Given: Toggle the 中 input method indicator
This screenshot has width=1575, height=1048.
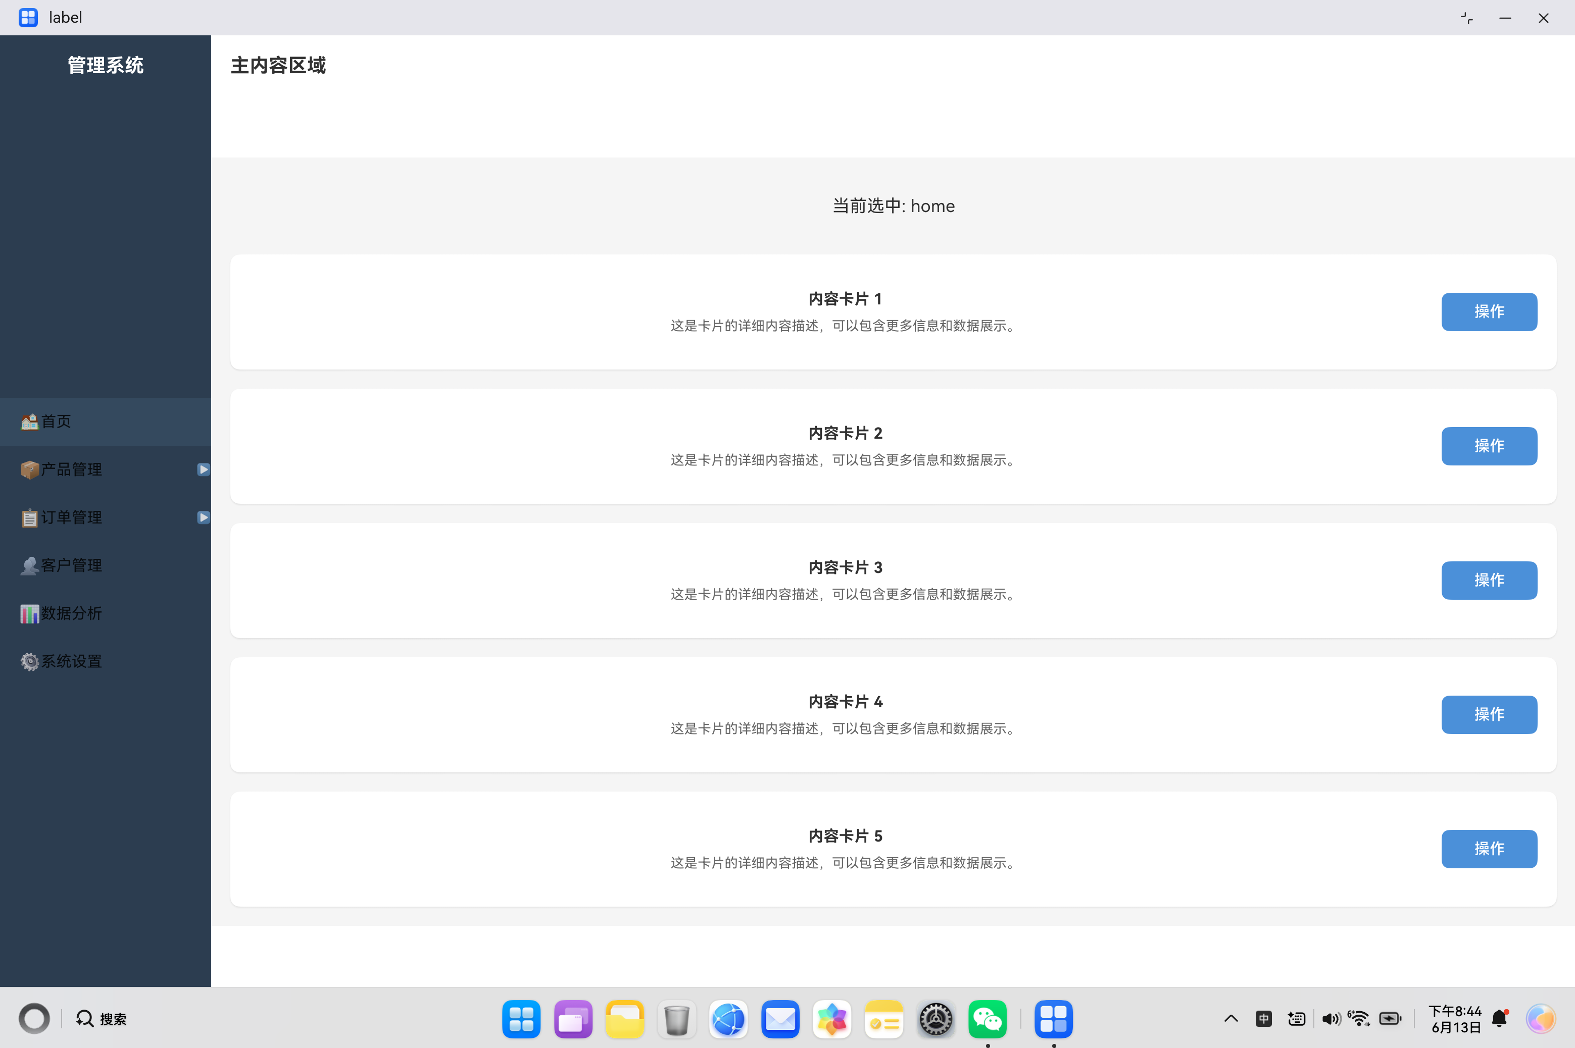Looking at the screenshot, I should pyautogui.click(x=1263, y=1019).
